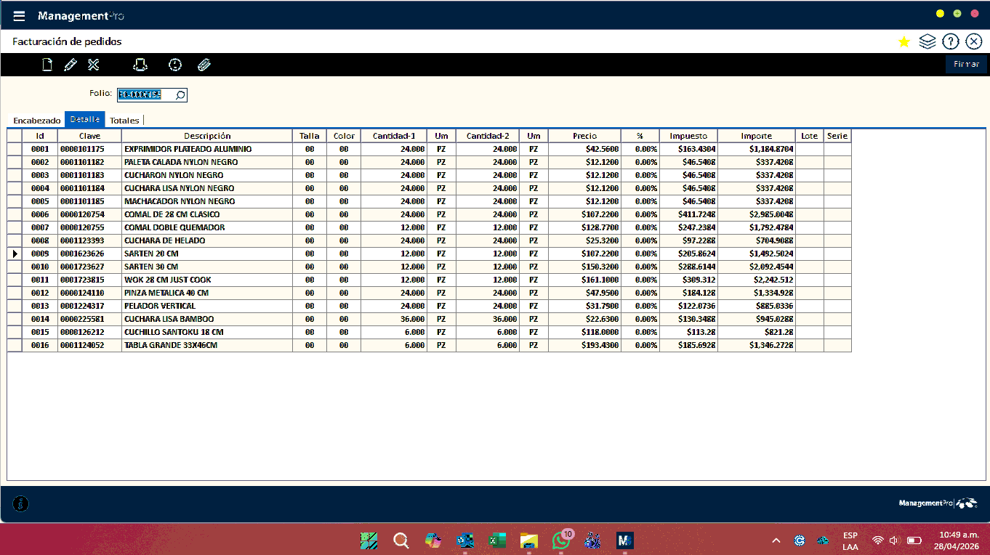990x555 pixels.
Task: Click the Folio input field
Action: pos(144,94)
